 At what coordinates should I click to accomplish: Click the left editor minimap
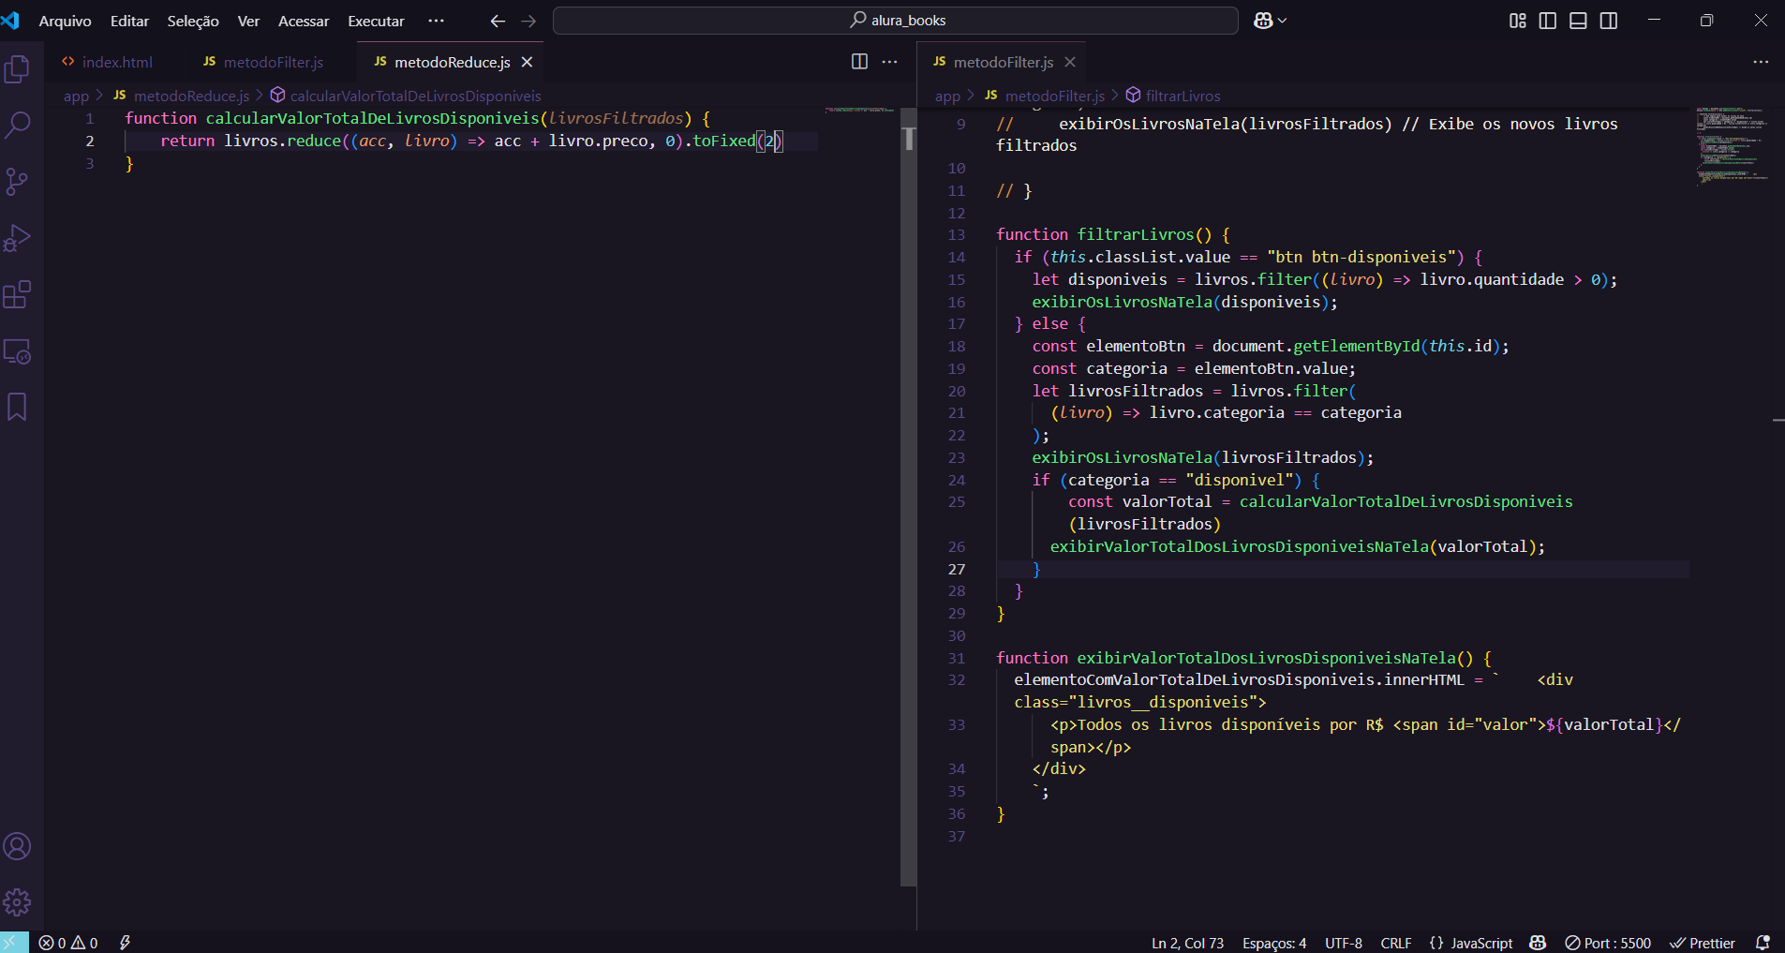tap(860, 111)
